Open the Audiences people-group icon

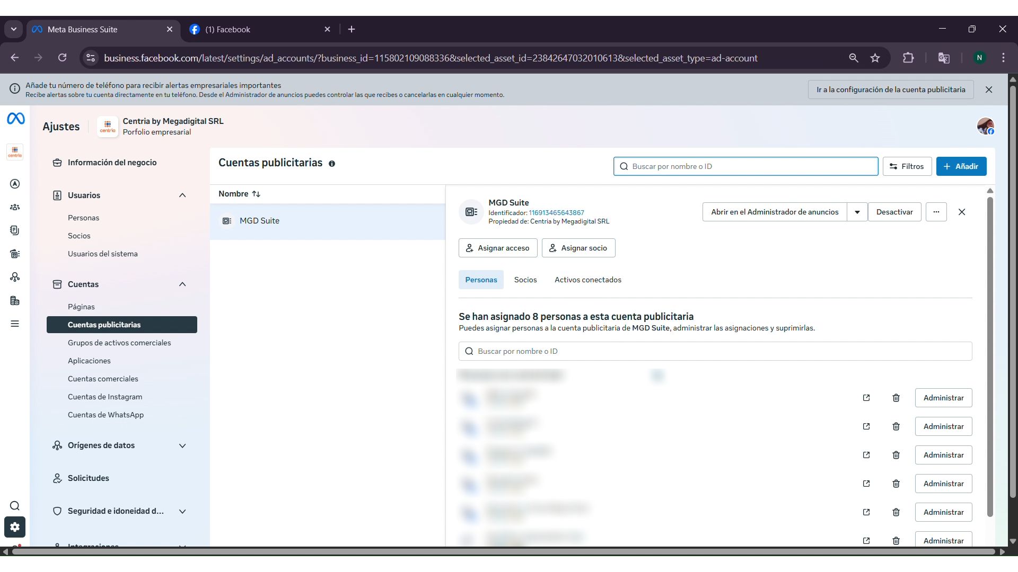pos(15,207)
